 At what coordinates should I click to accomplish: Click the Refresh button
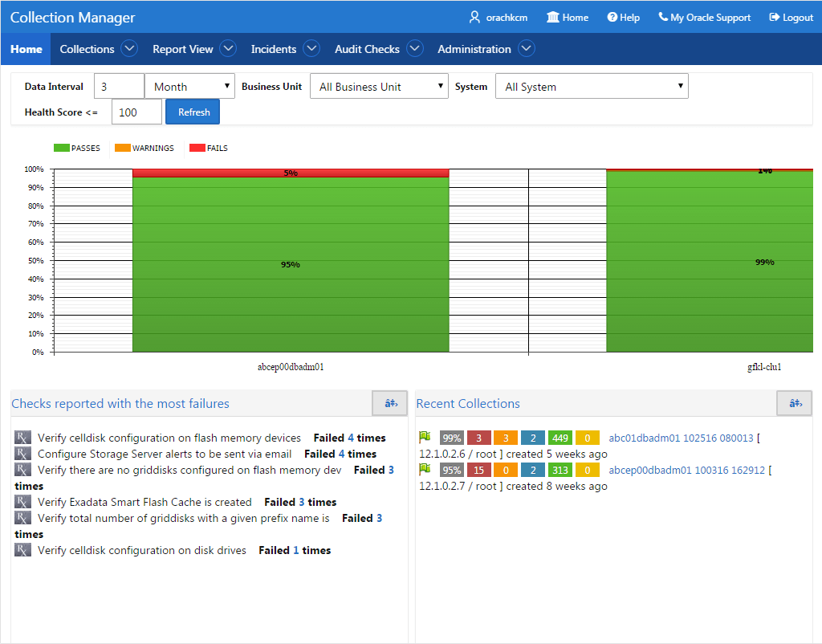pos(193,112)
